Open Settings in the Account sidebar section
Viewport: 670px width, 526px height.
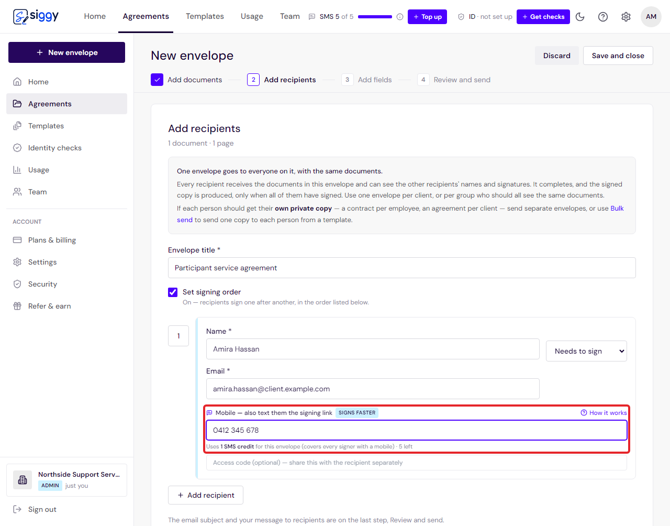point(66,262)
